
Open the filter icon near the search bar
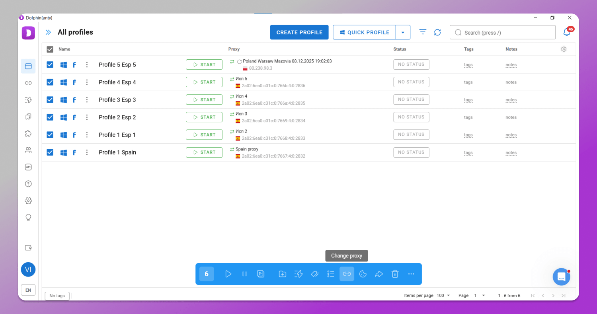pos(422,32)
